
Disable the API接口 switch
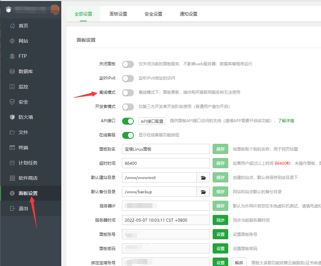(x=128, y=121)
